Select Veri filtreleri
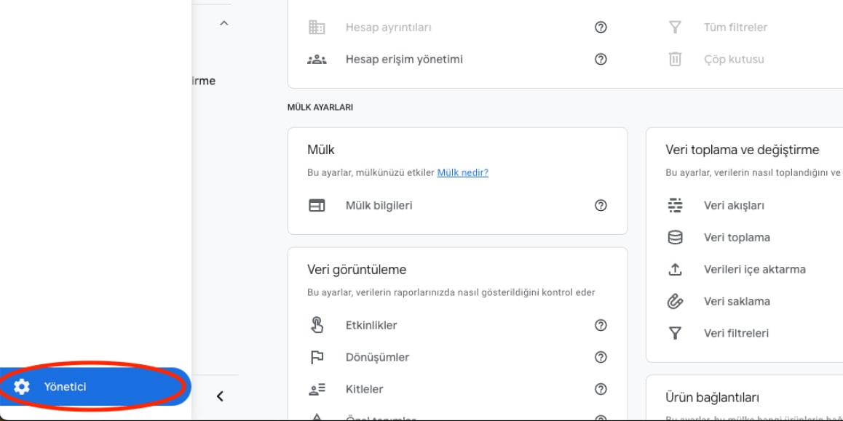Viewport: 843px width, 421px height. (736, 334)
